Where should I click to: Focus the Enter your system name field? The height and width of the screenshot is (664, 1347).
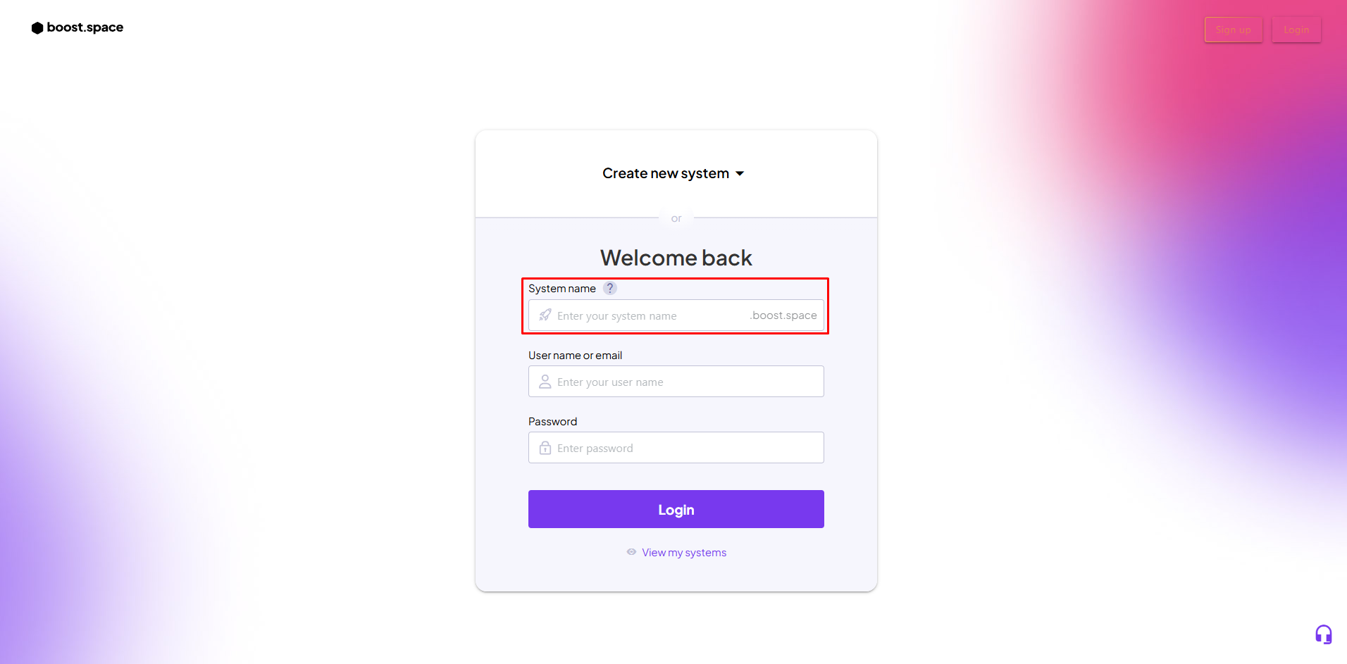[x=648, y=315]
